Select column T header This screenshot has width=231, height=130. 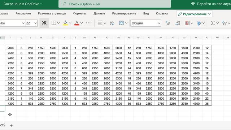pos(11,38)
